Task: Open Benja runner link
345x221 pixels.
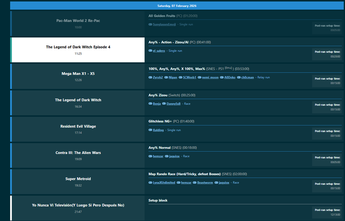Action: [157, 104]
